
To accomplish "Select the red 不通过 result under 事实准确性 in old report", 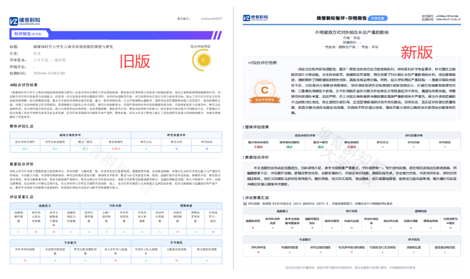I will [x=116, y=149].
